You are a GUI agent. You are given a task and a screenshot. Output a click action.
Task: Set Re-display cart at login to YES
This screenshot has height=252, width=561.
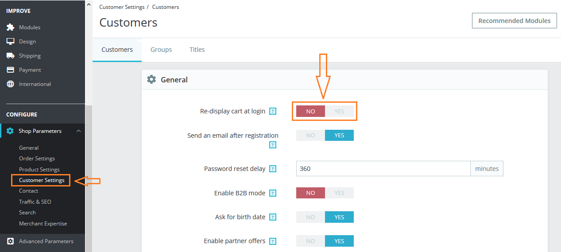coord(339,111)
